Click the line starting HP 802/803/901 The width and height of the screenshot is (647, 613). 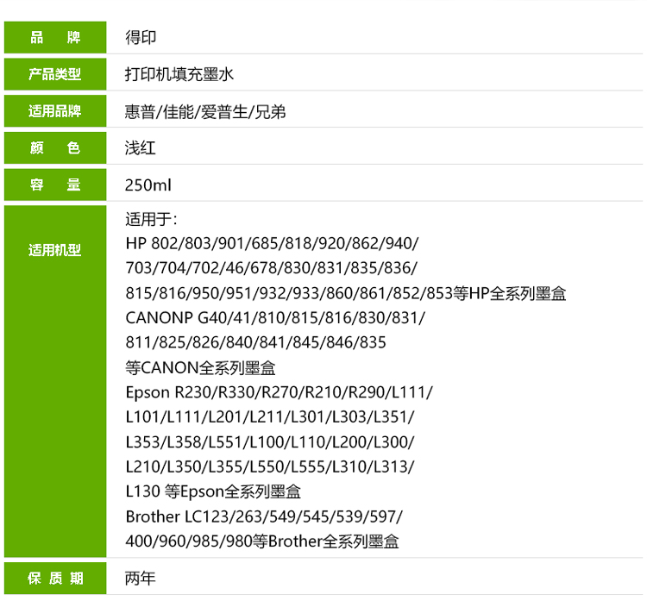pyautogui.click(x=273, y=243)
